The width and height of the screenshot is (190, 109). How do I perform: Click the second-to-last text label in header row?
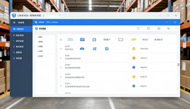(145, 40)
